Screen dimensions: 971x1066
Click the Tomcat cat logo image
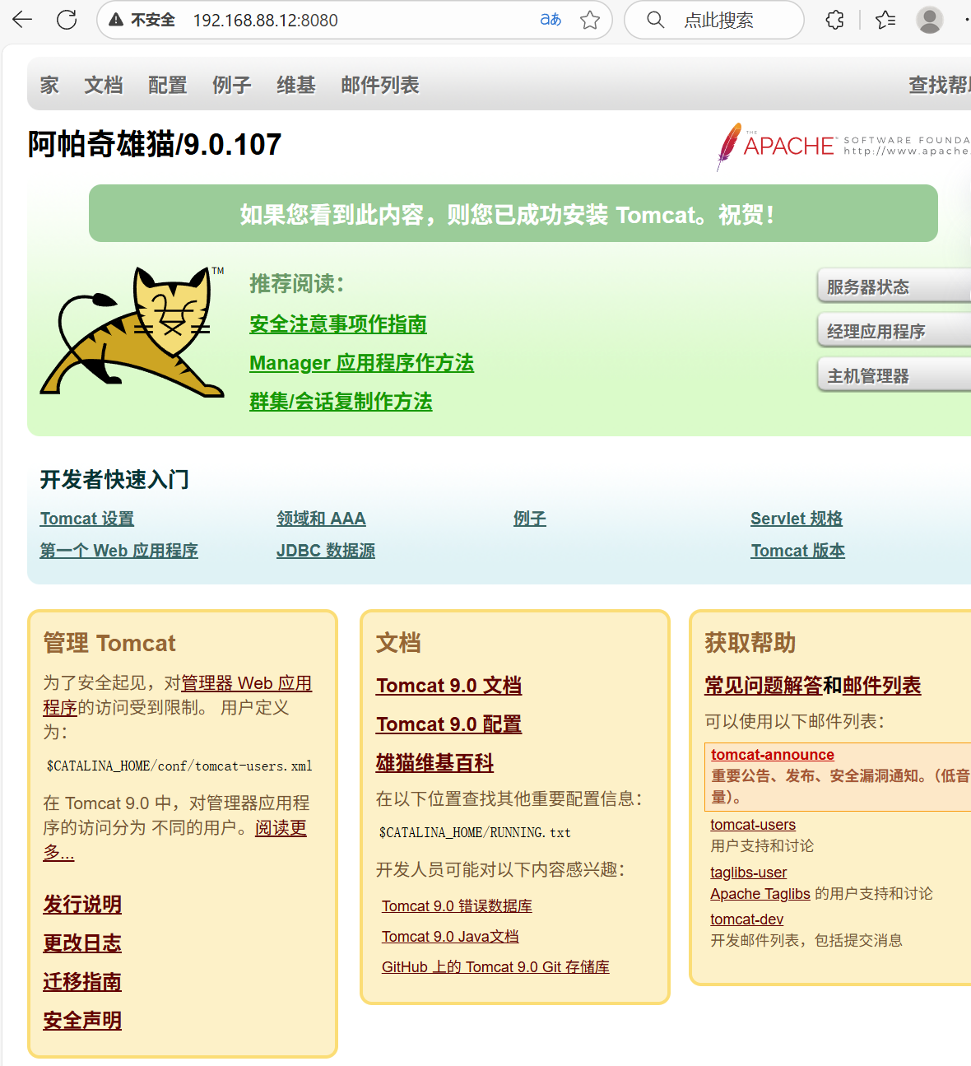point(132,332)
